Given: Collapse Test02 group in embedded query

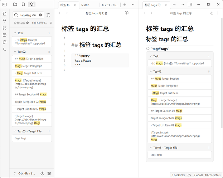Looking at the screenshot, I should tap(151, 72).
